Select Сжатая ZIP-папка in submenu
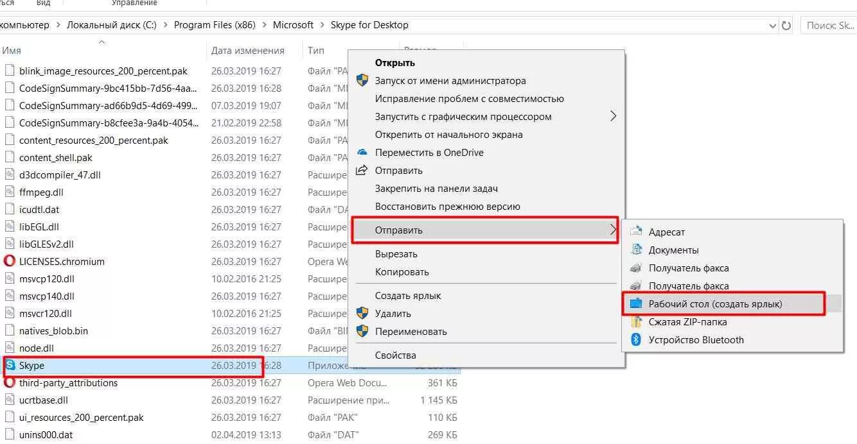Screen dimensions: 857x444 pos(688,322)
